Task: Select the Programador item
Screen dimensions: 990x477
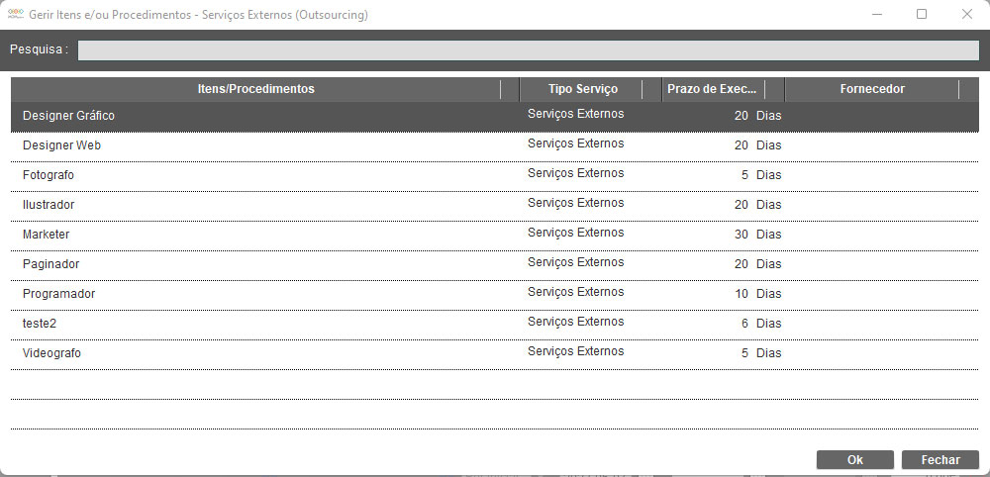Action: (59, 294)
